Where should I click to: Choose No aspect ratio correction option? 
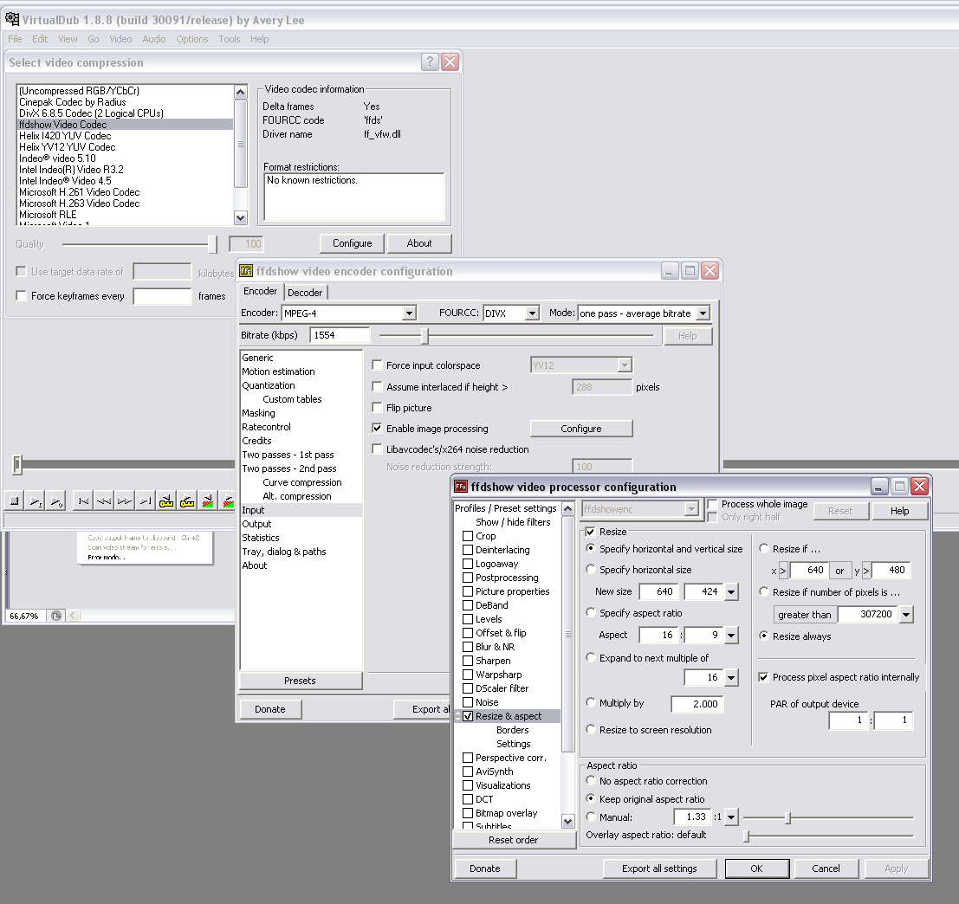click(x=591, y=780)
